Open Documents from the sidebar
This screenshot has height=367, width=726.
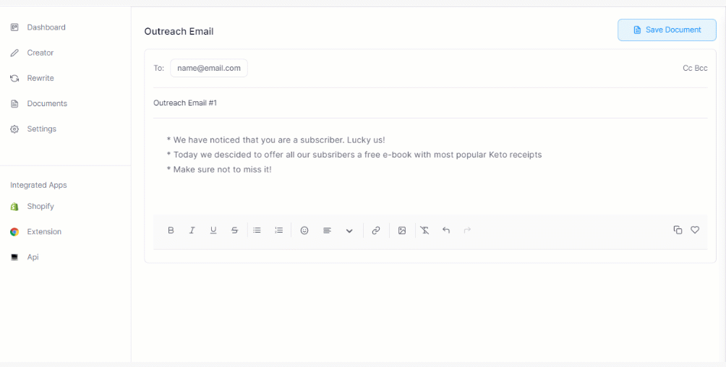47,103
